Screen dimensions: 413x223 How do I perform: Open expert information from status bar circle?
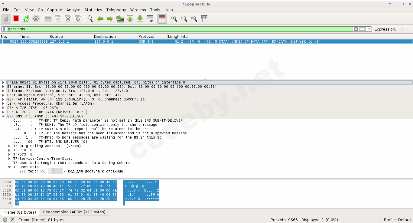[5, 220]
